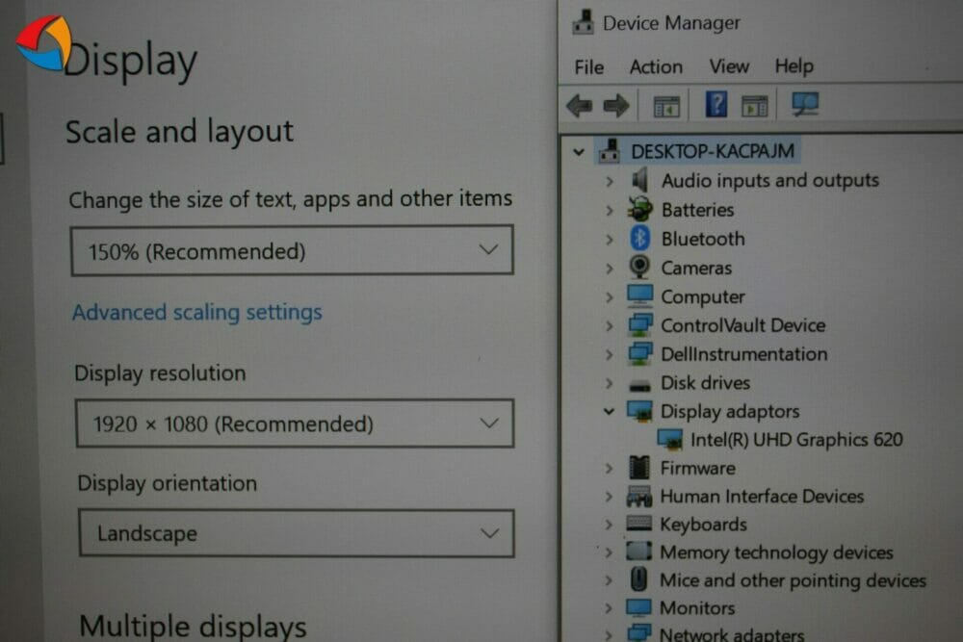Select the Memory technology devices label
This screenshot has height=642, width=963.
[776, 552]
